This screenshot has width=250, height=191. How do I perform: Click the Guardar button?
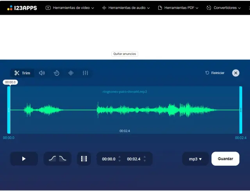pos(225,159)
